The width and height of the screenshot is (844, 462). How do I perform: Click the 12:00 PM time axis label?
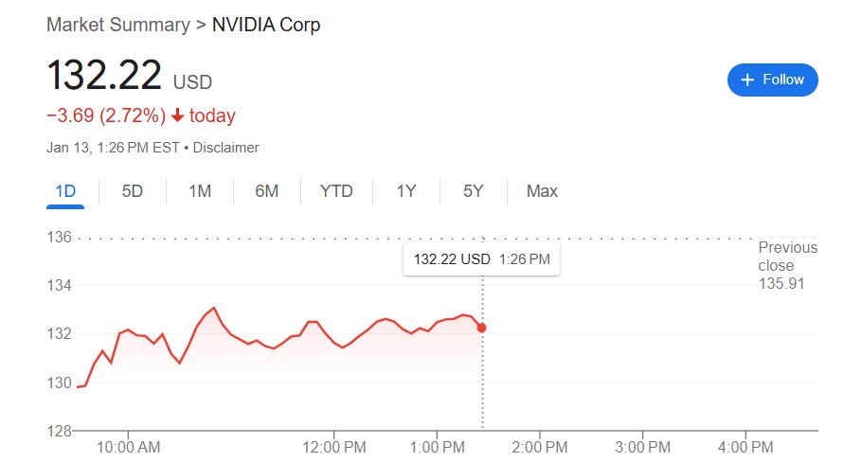[334, 446]
